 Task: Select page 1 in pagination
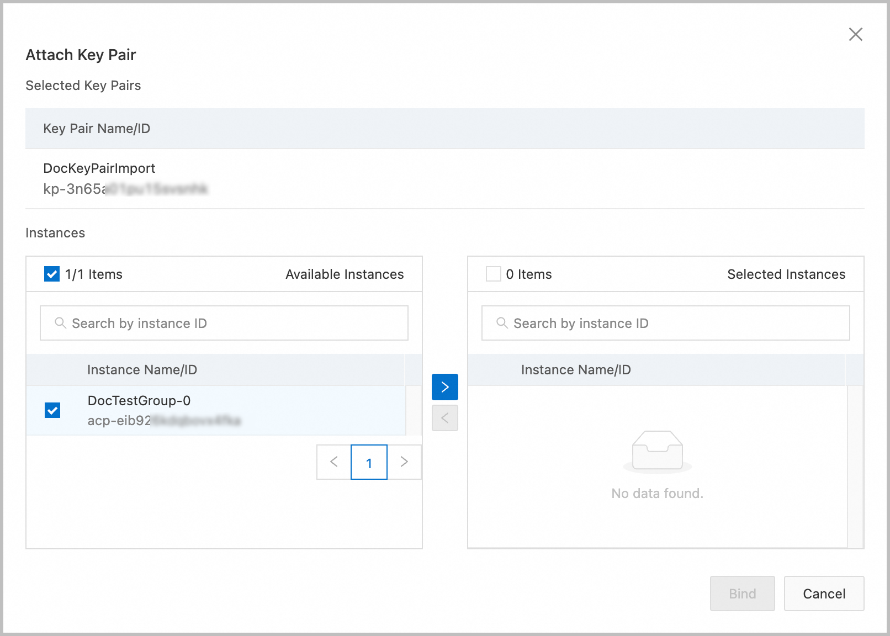pos(369,463)
